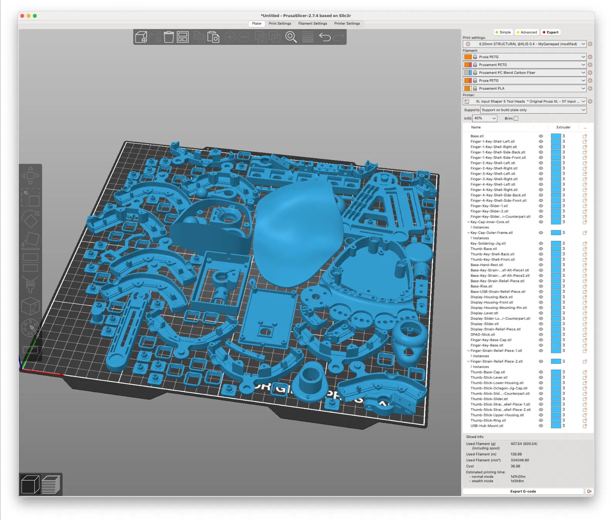Click Prusament PC Blend Carbon Fiber color swatch
This screenshot has height=520, width=612.
[x=468, y=73]
